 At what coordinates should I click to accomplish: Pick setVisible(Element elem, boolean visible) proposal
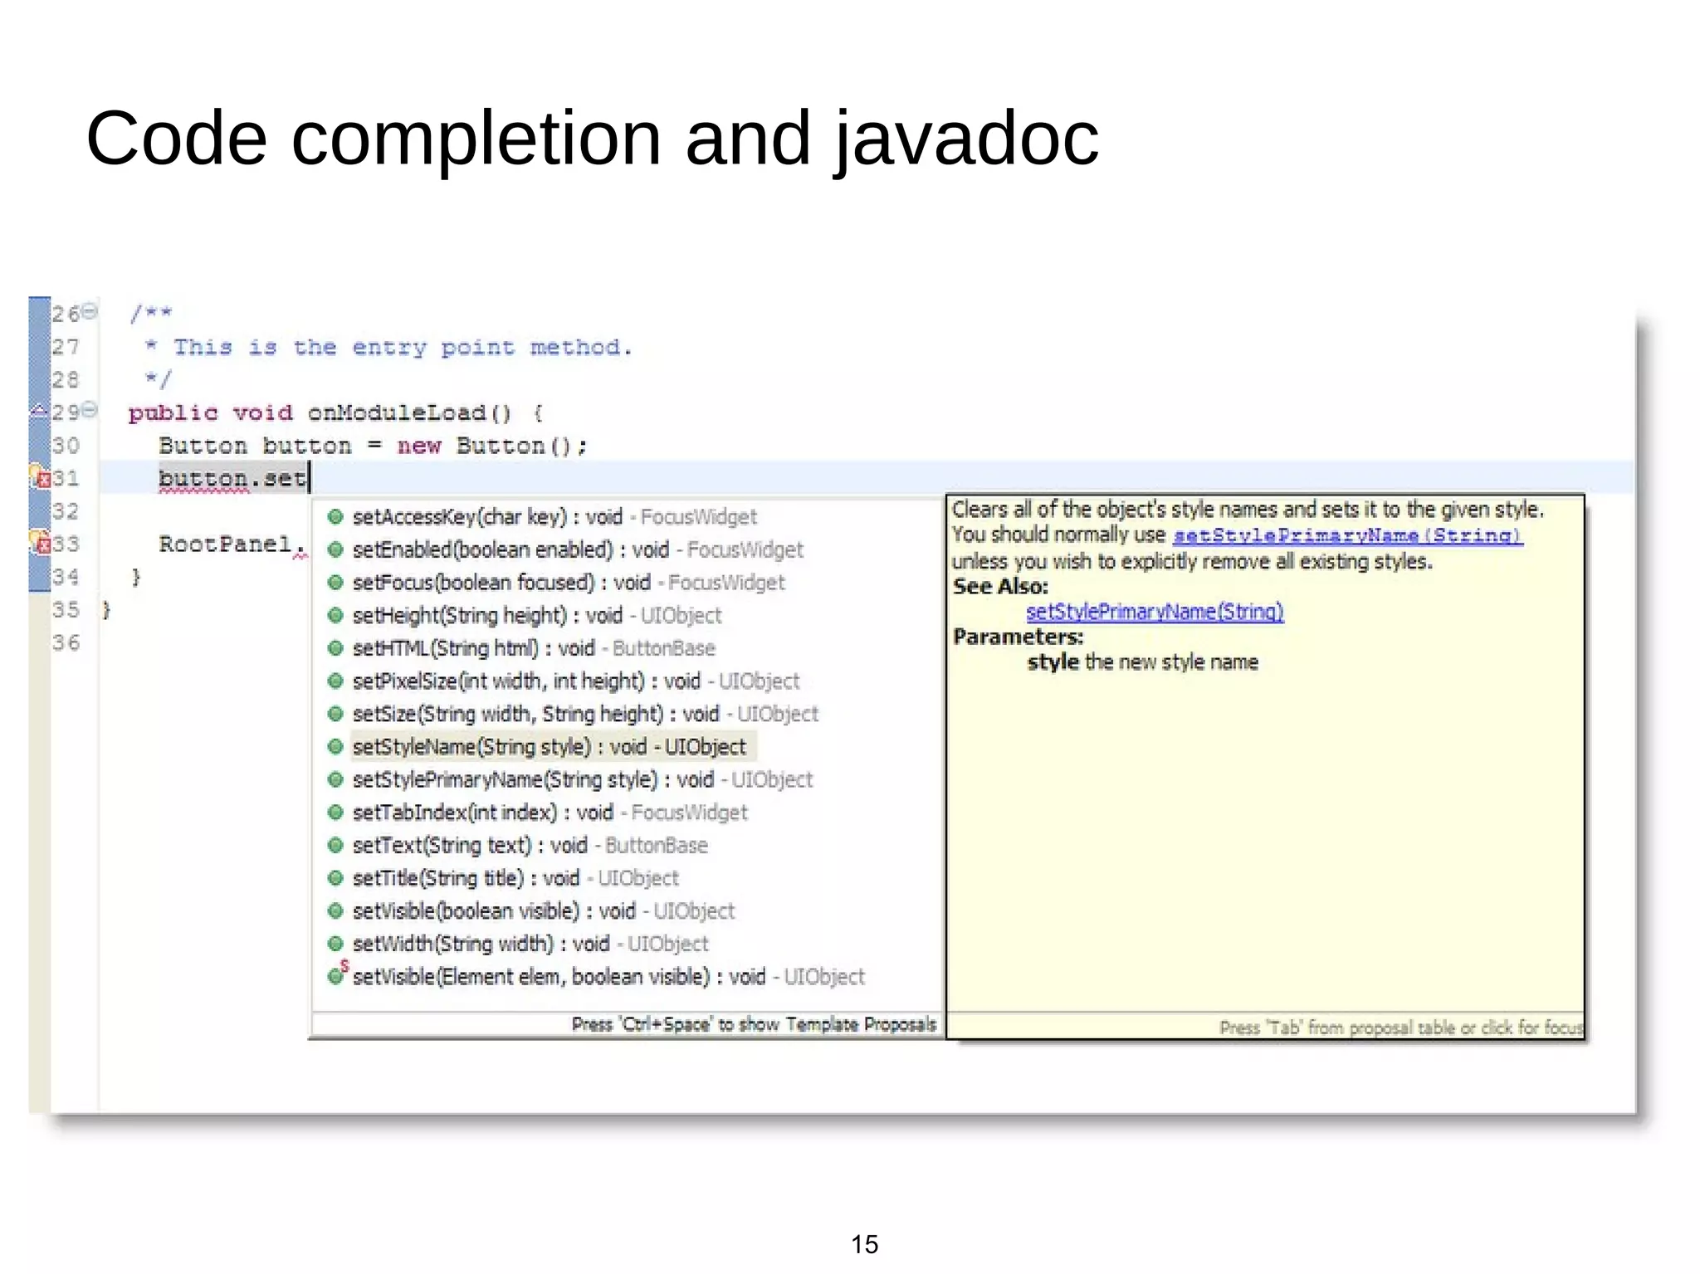tap(608, 977)
